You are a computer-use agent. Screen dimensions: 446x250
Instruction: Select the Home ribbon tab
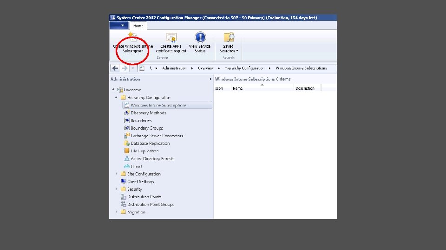138,26
